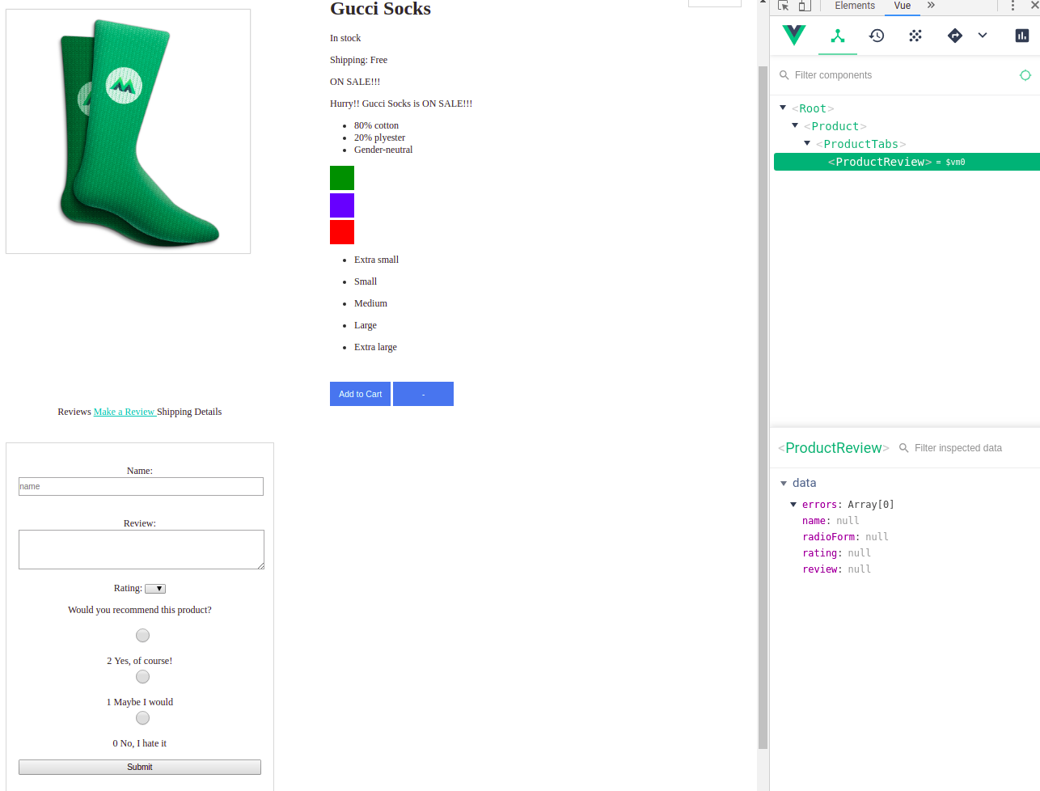Show more devtools tabs with double chevron
The image size is (1040, 791).
pyautogui.click(x=931, y=6)
